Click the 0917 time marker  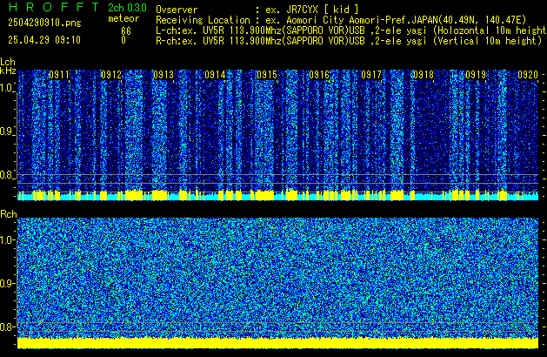pyautogui.click(x=371, y=75)
